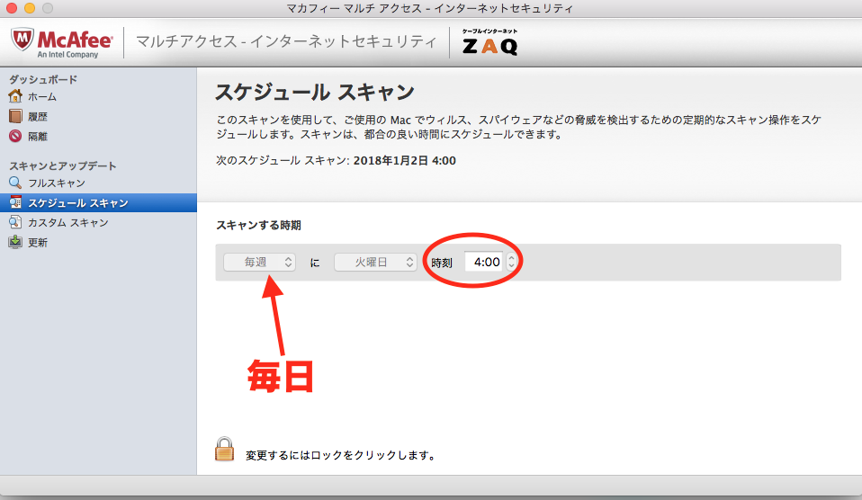Open the 隔離 sidebar item
The image size is (862, 500).
[x=38, y=137]
